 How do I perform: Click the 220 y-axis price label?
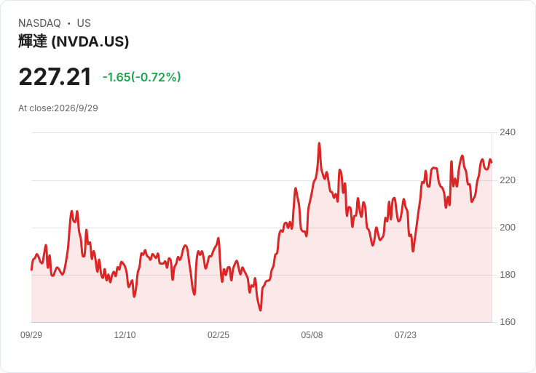pyautogui.click(x=508, y=180)
